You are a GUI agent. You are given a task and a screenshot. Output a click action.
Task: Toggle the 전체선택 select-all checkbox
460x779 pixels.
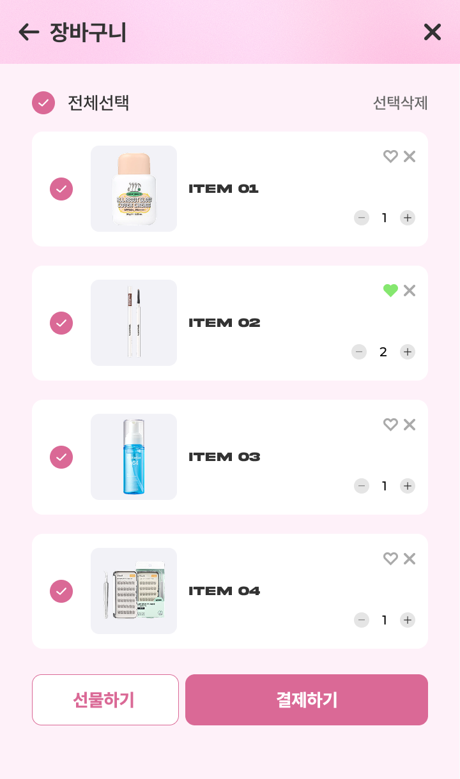(x=43, y=103)
